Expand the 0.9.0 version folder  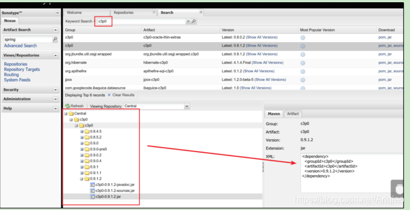click(82, 144)
